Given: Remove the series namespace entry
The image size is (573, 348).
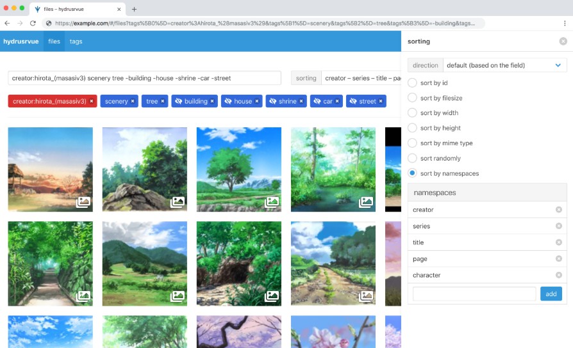Looking at the screenshot, I should tap(558, 226).
